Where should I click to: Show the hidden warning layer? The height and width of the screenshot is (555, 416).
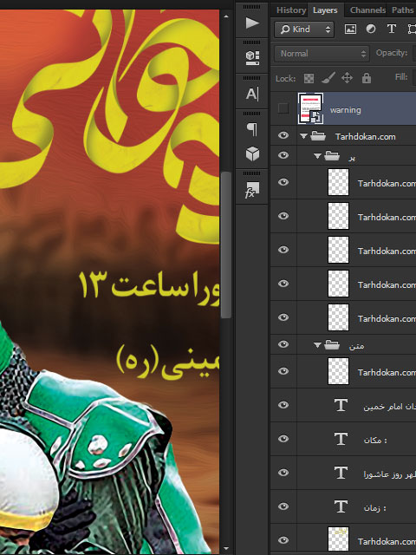(283, 108)
